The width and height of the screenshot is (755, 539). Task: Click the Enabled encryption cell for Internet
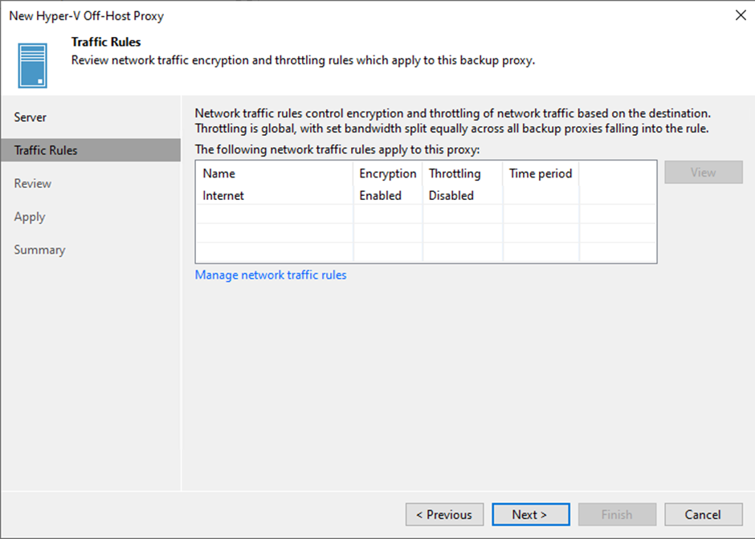click(x=381, y=195)
